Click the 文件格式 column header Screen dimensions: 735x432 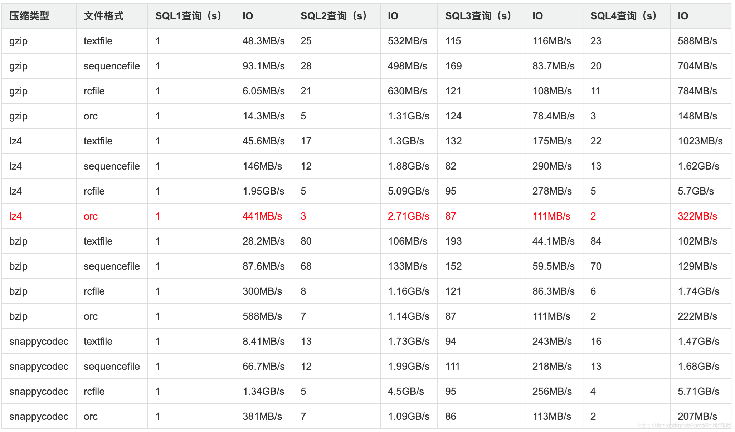pos(103,16)
